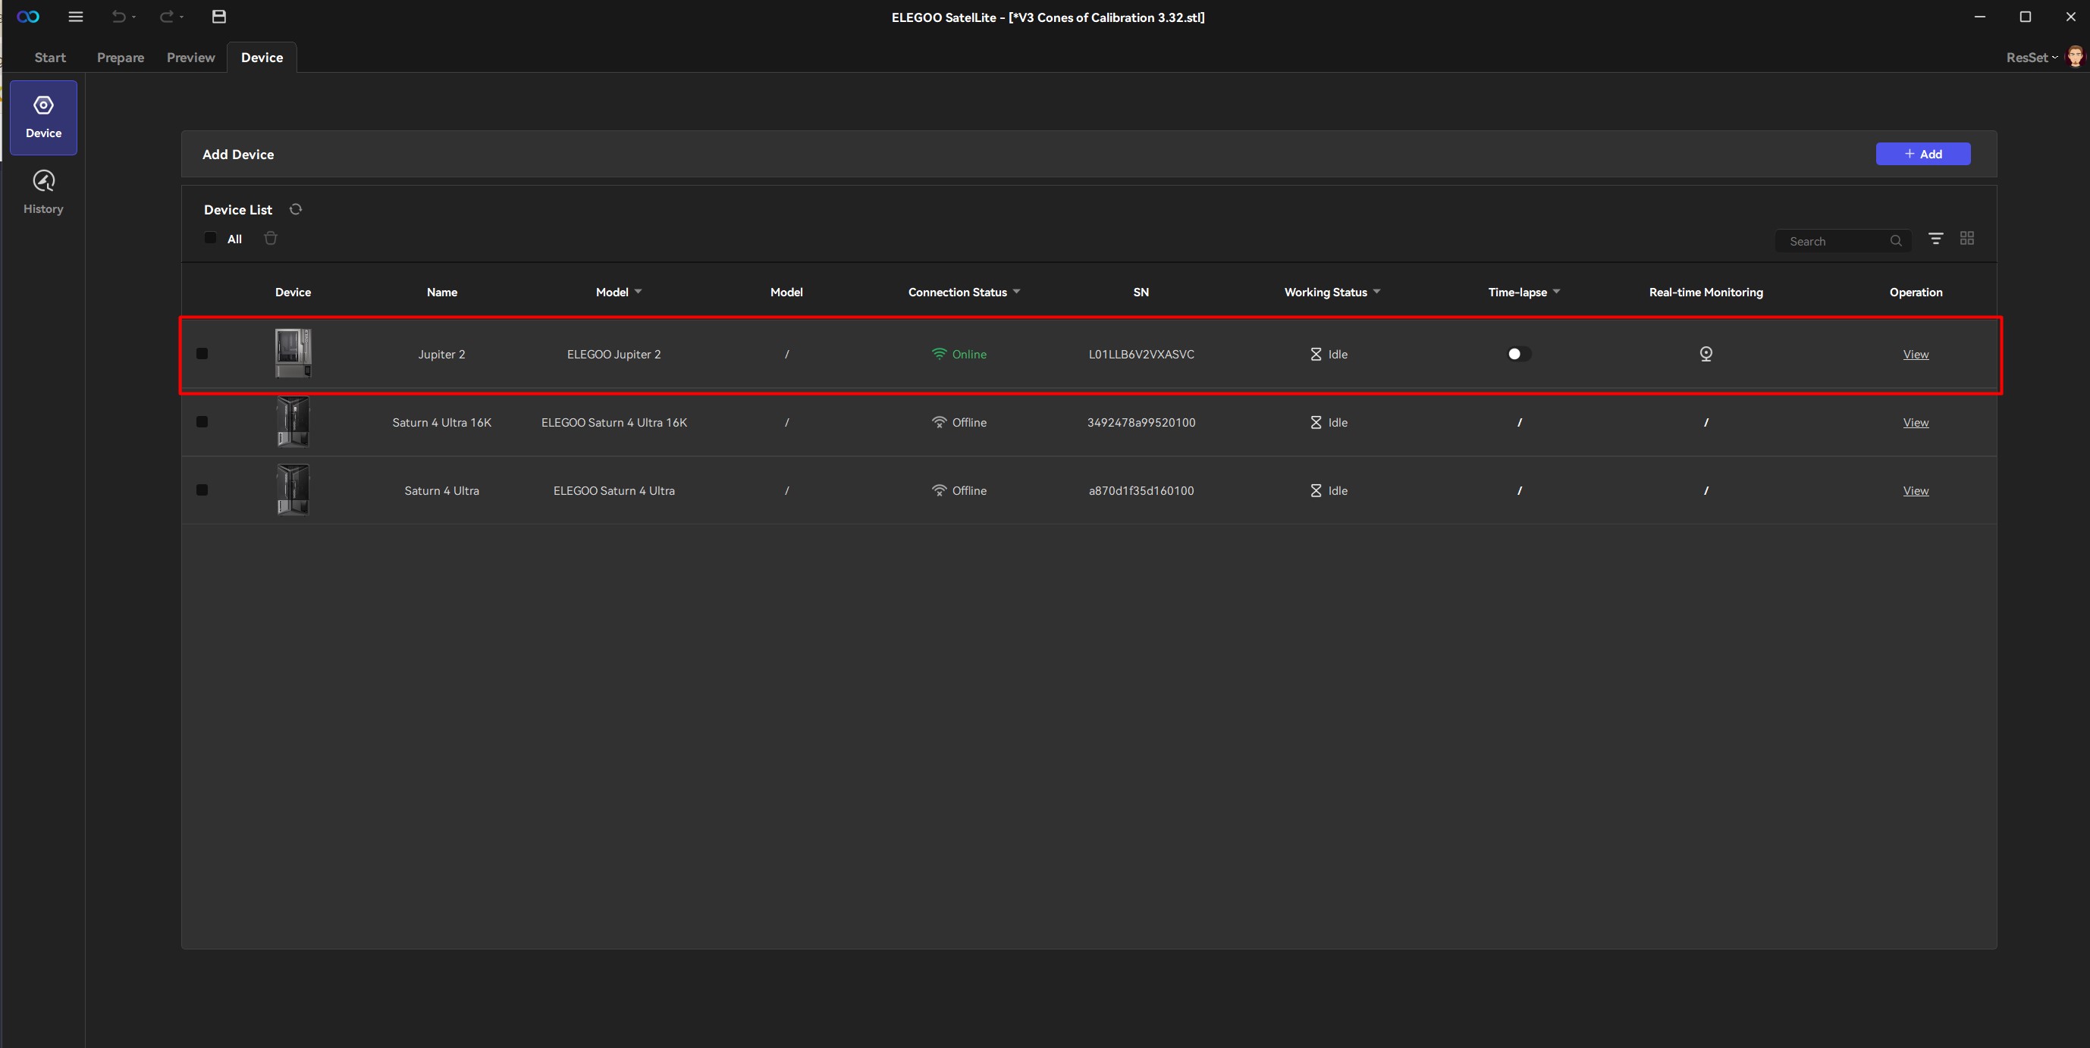2090x1048 pixels.
Task: Select the Saturn 4 Ultra 16K checkbox
Action: tap(202, 422)
